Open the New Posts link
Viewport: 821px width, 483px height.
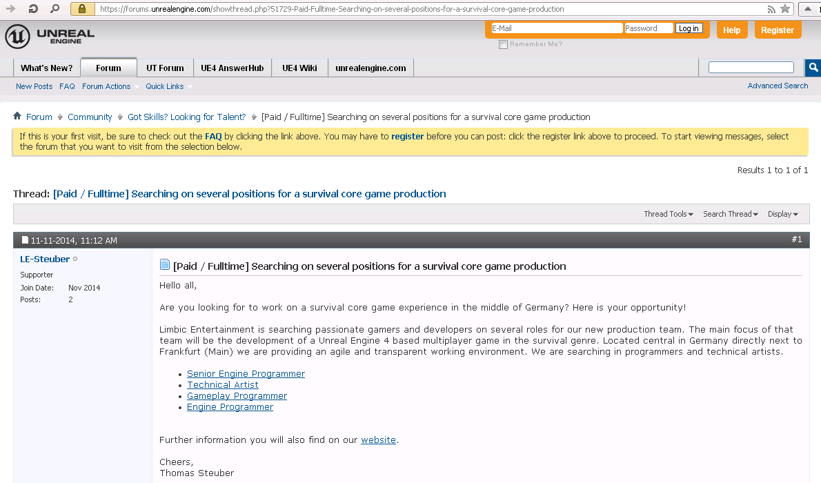tap(34, 86)
